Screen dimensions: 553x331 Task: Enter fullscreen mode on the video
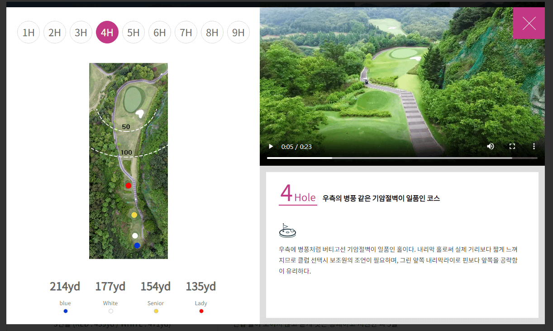point(512,146)
